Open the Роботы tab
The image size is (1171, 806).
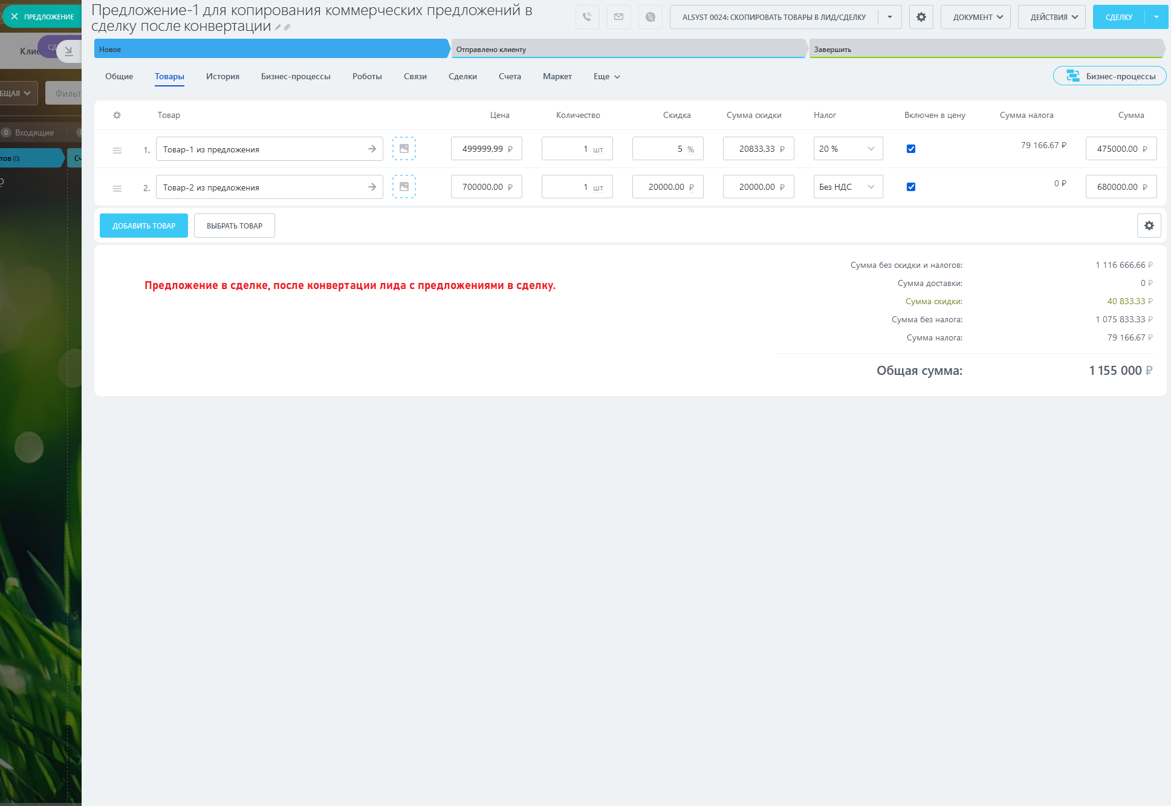(x=367, y=76)
